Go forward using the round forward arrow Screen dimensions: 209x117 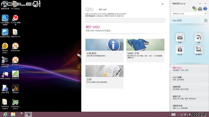tap(92, 9)
